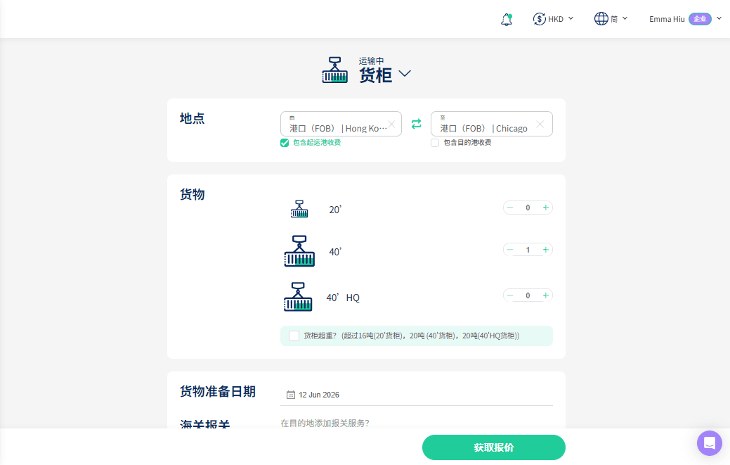Open the chat support widget
730x465 pixels.
click(709, 443)
